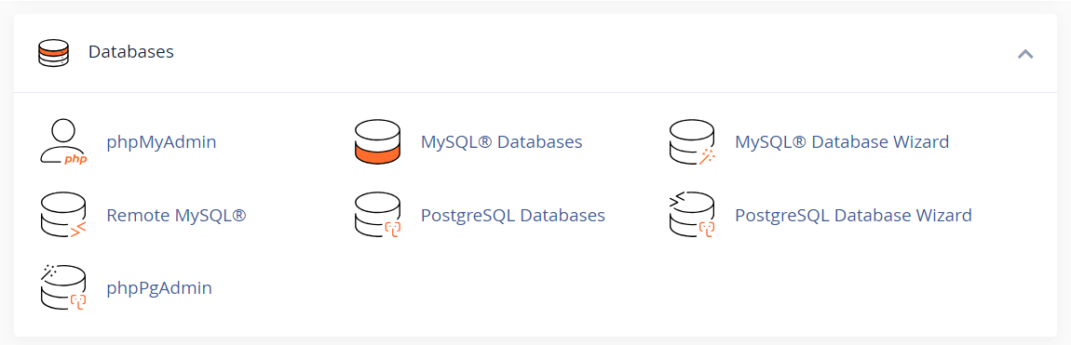Click the Remote MySQL database icon

click(x=62, y=216)
